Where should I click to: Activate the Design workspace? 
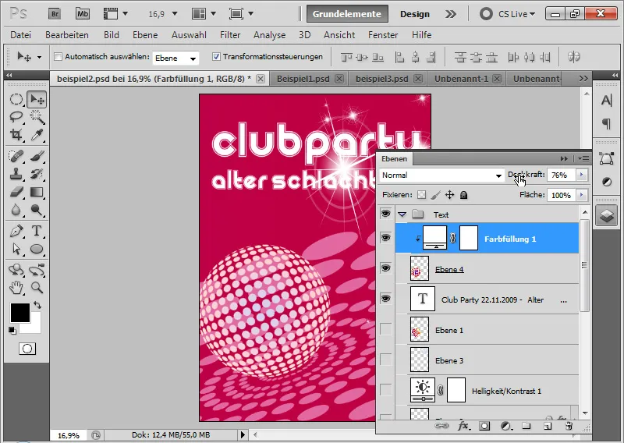[415, 14]
